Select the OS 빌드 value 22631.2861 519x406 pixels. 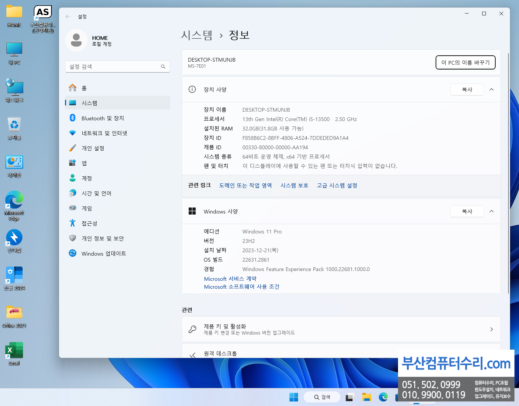[256, 260]
